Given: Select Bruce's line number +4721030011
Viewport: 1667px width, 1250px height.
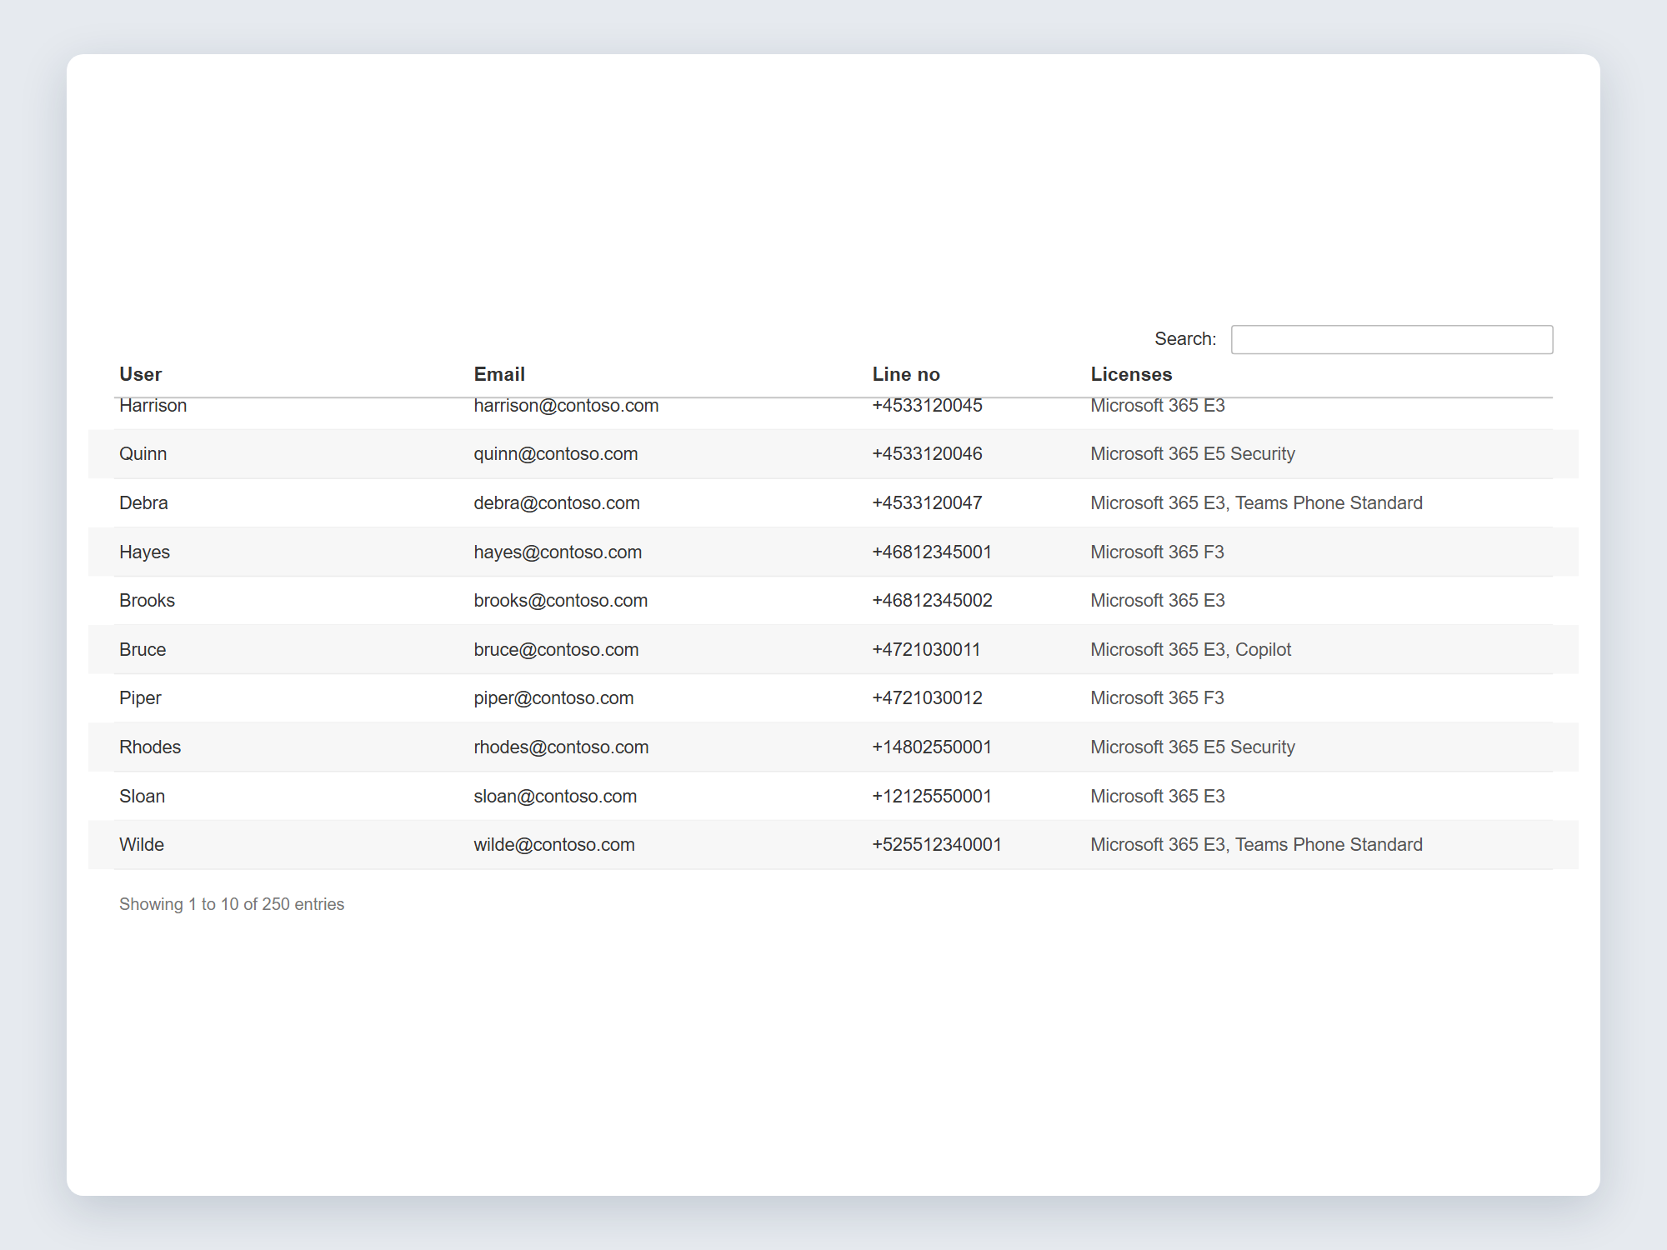Looking at the screenshot, I should pyautogui.click(x=926, y=650).
